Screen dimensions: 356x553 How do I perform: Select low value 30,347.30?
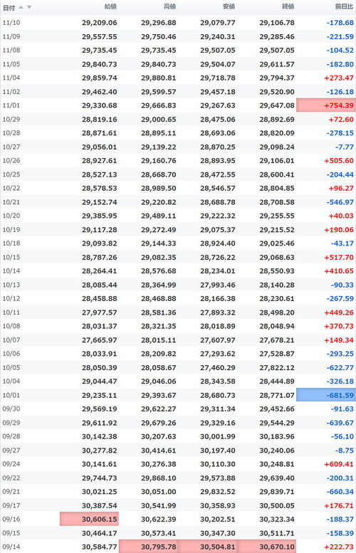click(x=218, y=533)
